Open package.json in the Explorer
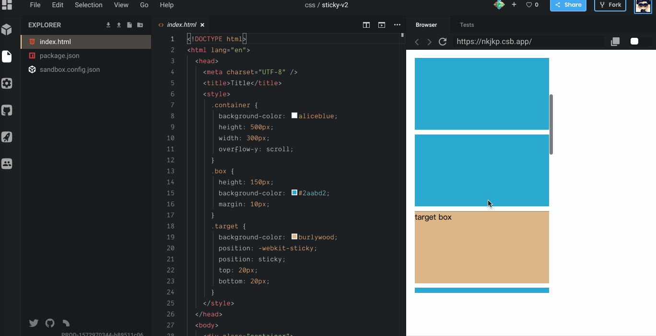Image resolution: width=656 pixels, height=336 pixels. 86,56
